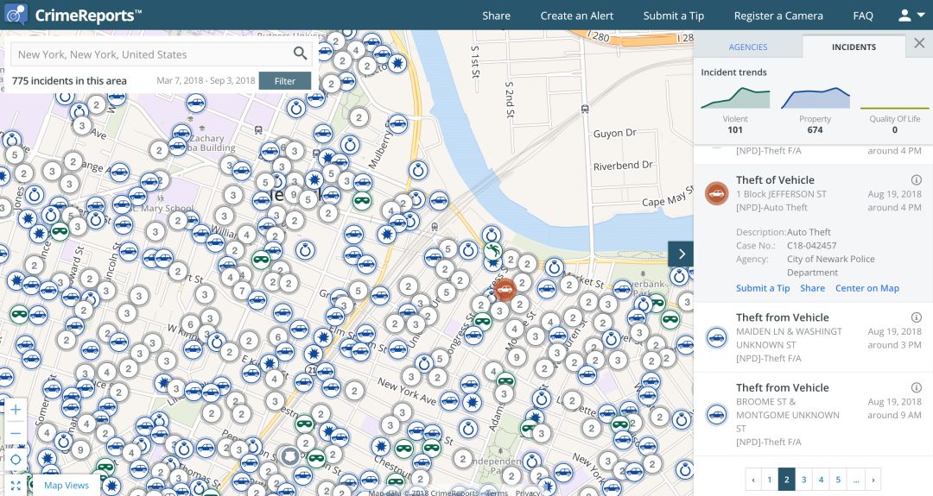Click the date range Mar 7 - Sep 3
This screenshot has height=496, width=933.
pos(206,81)
